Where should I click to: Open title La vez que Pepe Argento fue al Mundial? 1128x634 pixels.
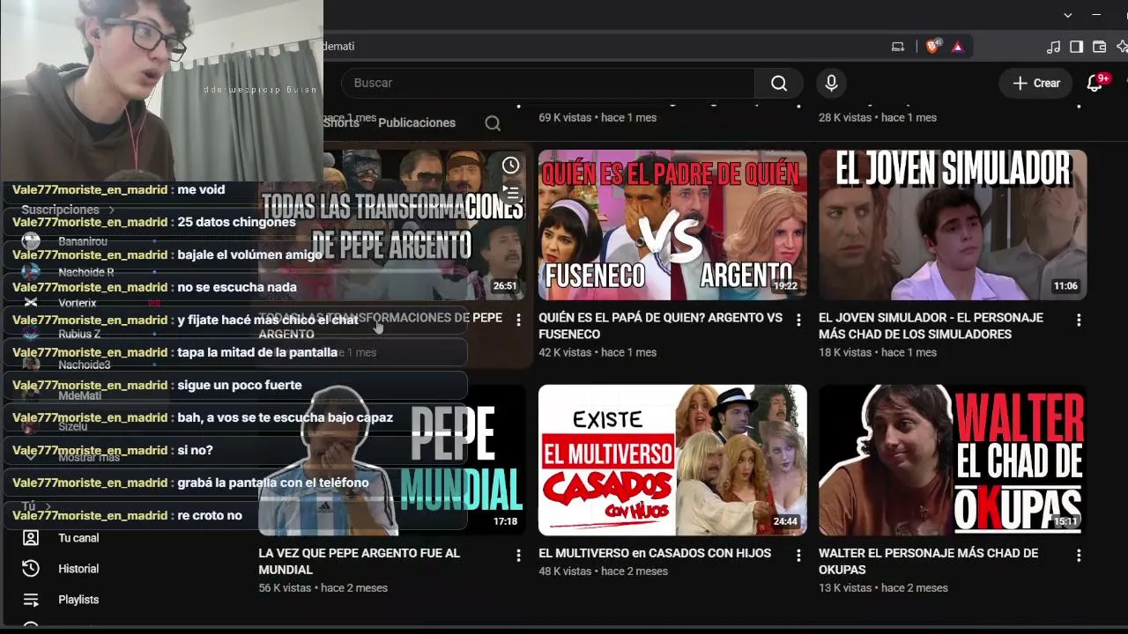(x=359, y=561)
